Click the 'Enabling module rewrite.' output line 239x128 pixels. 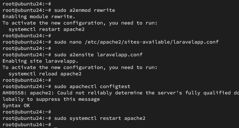(x=39, y=17)
